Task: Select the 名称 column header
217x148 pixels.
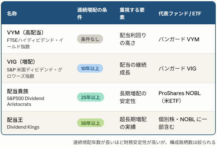Action: pyautogui.click(x=12, y=14)
